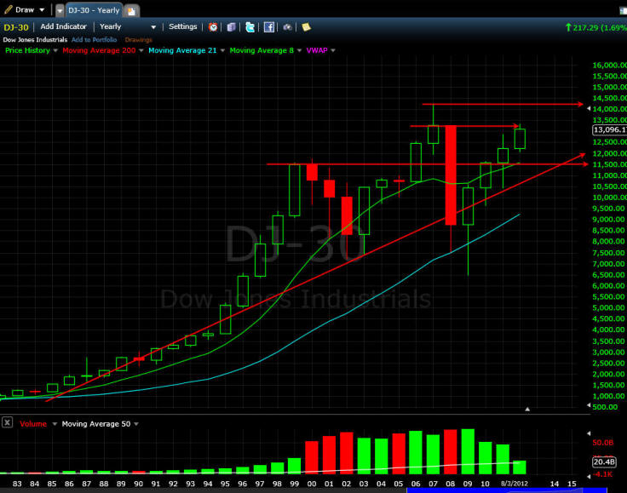The image size is (627, 493).
Task: Click the 217.29 price change indicator
Action: [595, 27]
